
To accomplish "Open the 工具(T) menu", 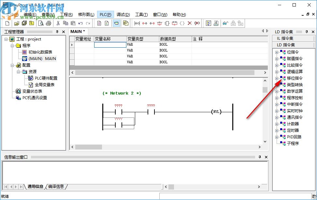I will 141,15.
